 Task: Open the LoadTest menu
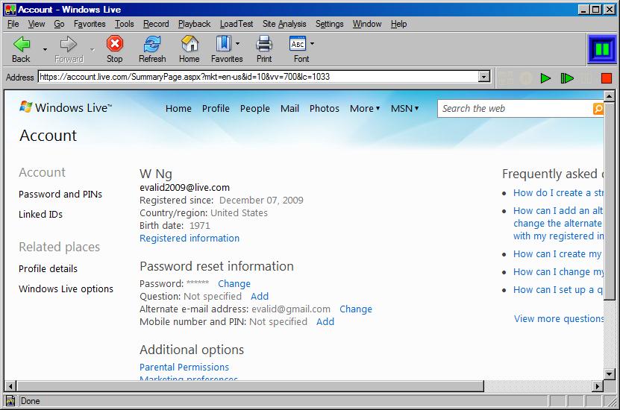click(x=237, y=24)
